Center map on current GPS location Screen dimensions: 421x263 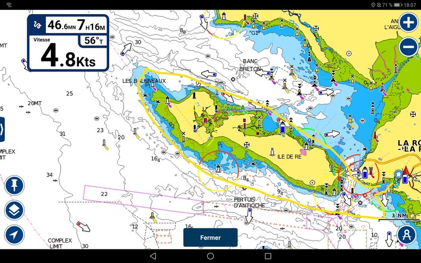click(x=14, y=235)
